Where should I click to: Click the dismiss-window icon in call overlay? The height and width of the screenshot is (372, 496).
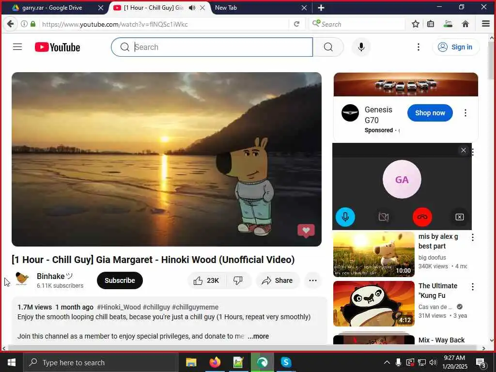click(460, 217)
